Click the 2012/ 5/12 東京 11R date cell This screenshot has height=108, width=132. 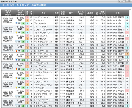8,66
